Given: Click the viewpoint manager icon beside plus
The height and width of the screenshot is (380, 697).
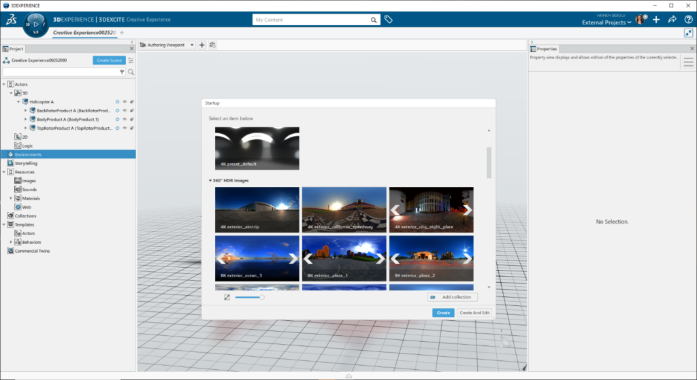Looking at the screenshot, I should (x=212, y=45).
